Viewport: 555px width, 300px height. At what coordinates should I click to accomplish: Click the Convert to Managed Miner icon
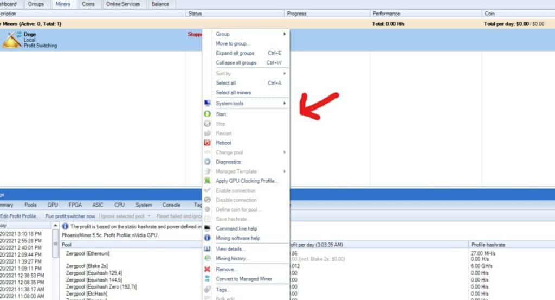click(208, 279)
